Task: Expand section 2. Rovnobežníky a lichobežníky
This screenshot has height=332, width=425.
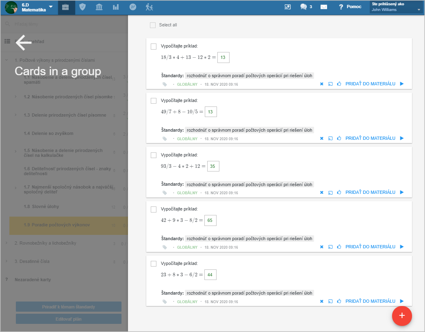Action: [7, 243]
